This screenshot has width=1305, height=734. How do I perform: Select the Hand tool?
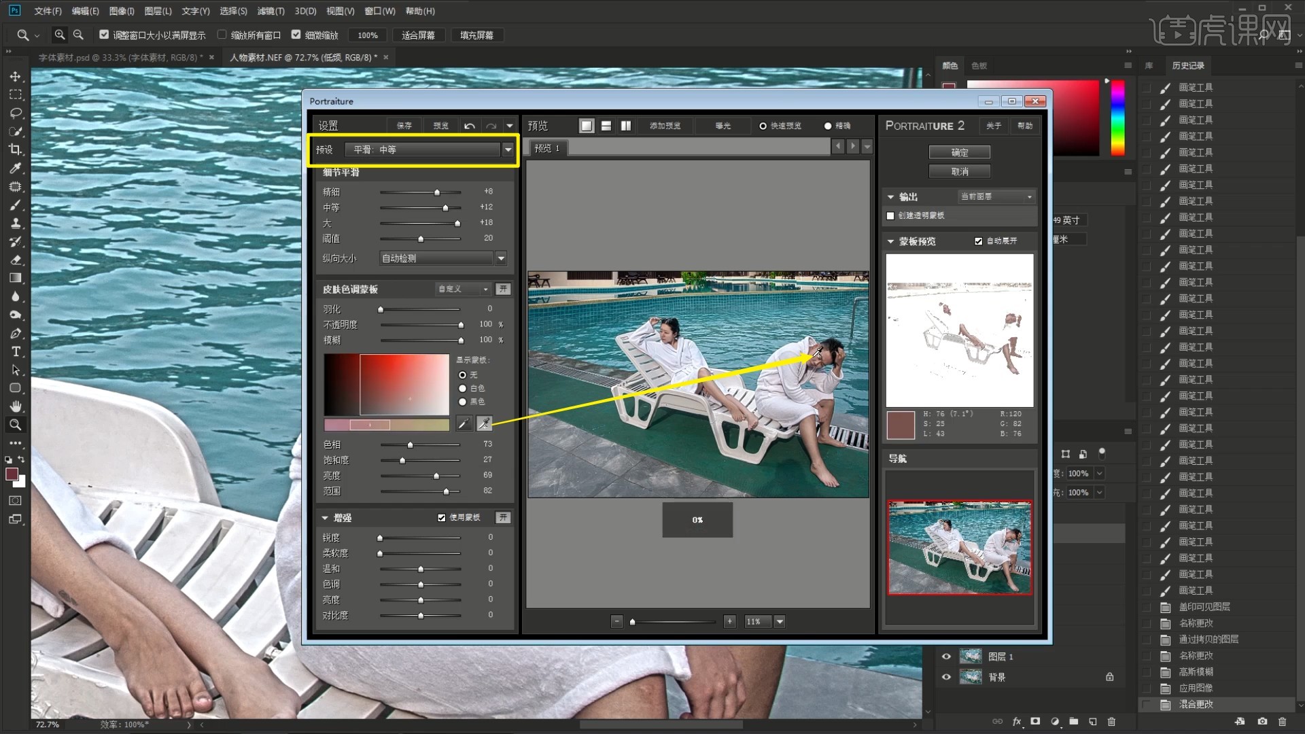coord(16,406)
